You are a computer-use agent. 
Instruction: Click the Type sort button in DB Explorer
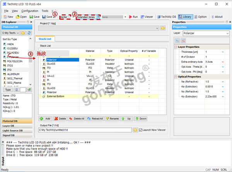8,90
